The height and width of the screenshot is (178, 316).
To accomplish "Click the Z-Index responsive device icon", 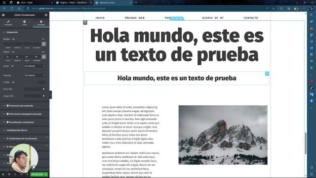I will [x=13, y=82].
